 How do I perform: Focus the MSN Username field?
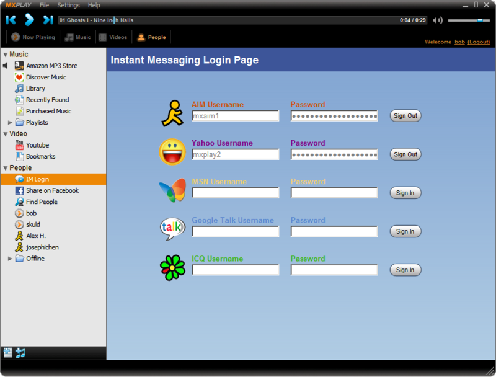236,193
